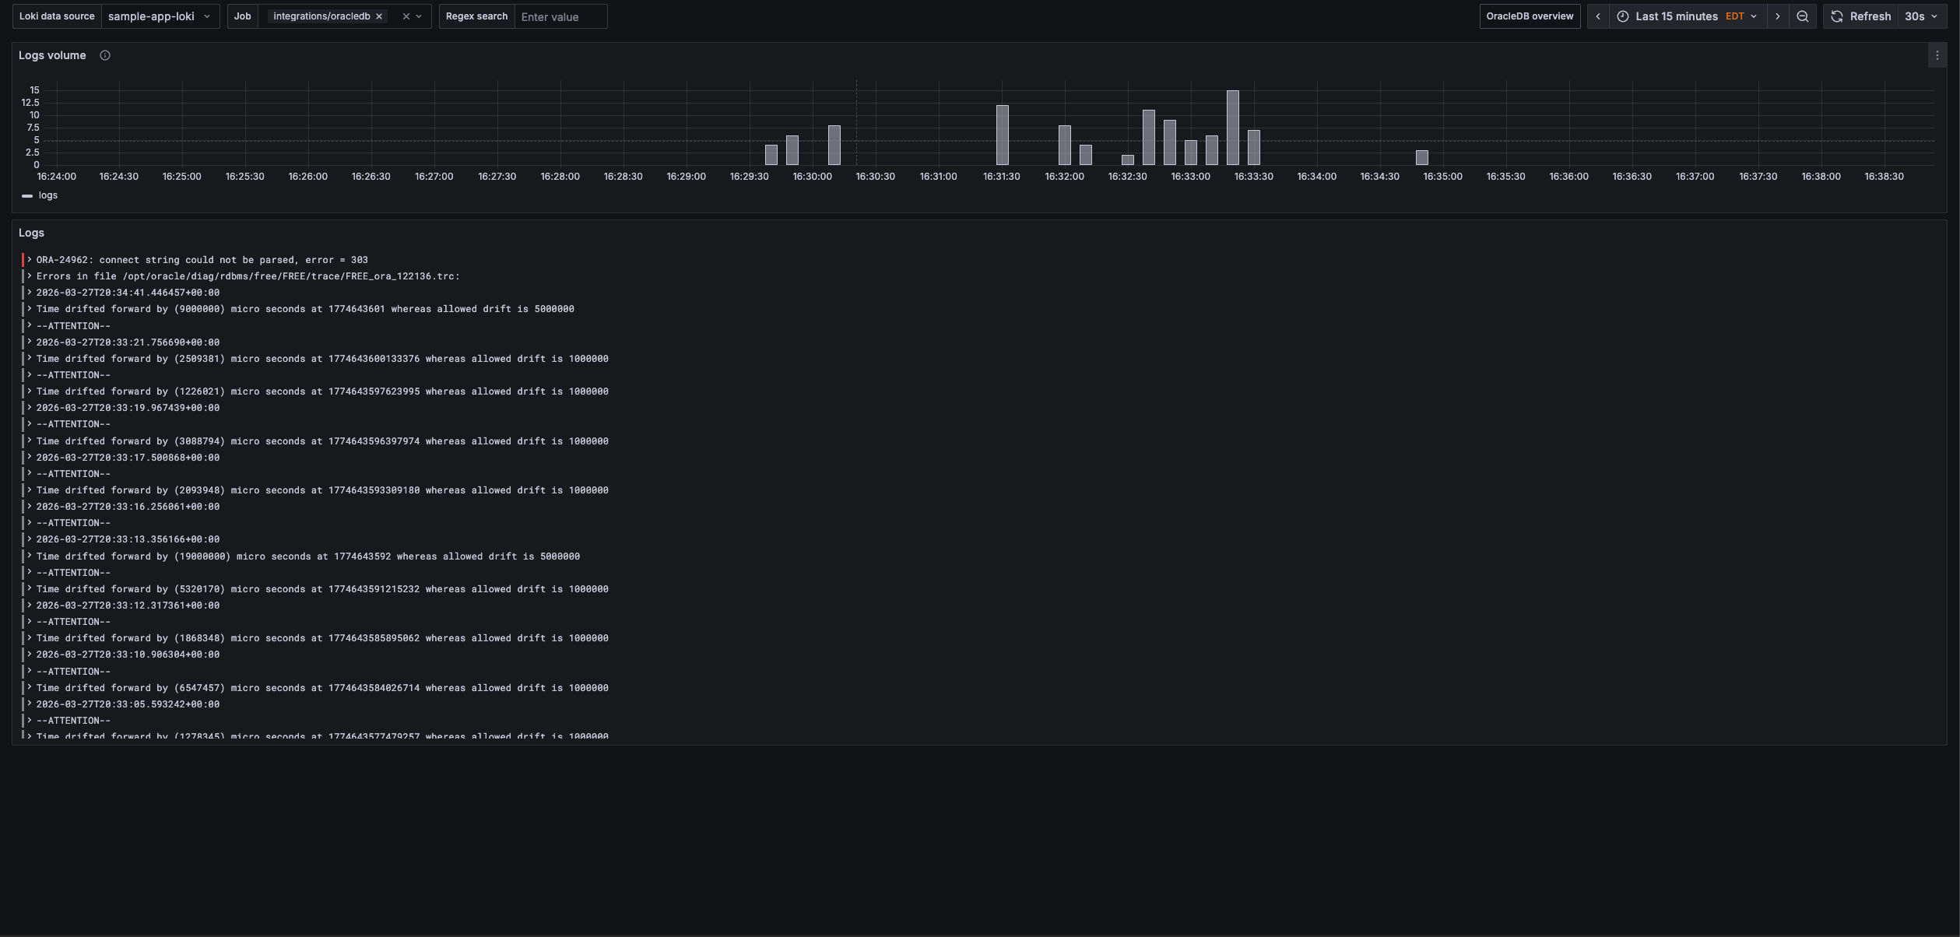
Task: Go to OracleDB overview dashboard link
Action: tap(1529, 16)
